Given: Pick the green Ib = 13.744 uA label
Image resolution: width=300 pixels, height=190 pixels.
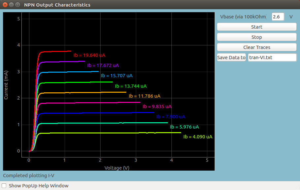Looking at the screenshot, I should (x=131, y=86).
